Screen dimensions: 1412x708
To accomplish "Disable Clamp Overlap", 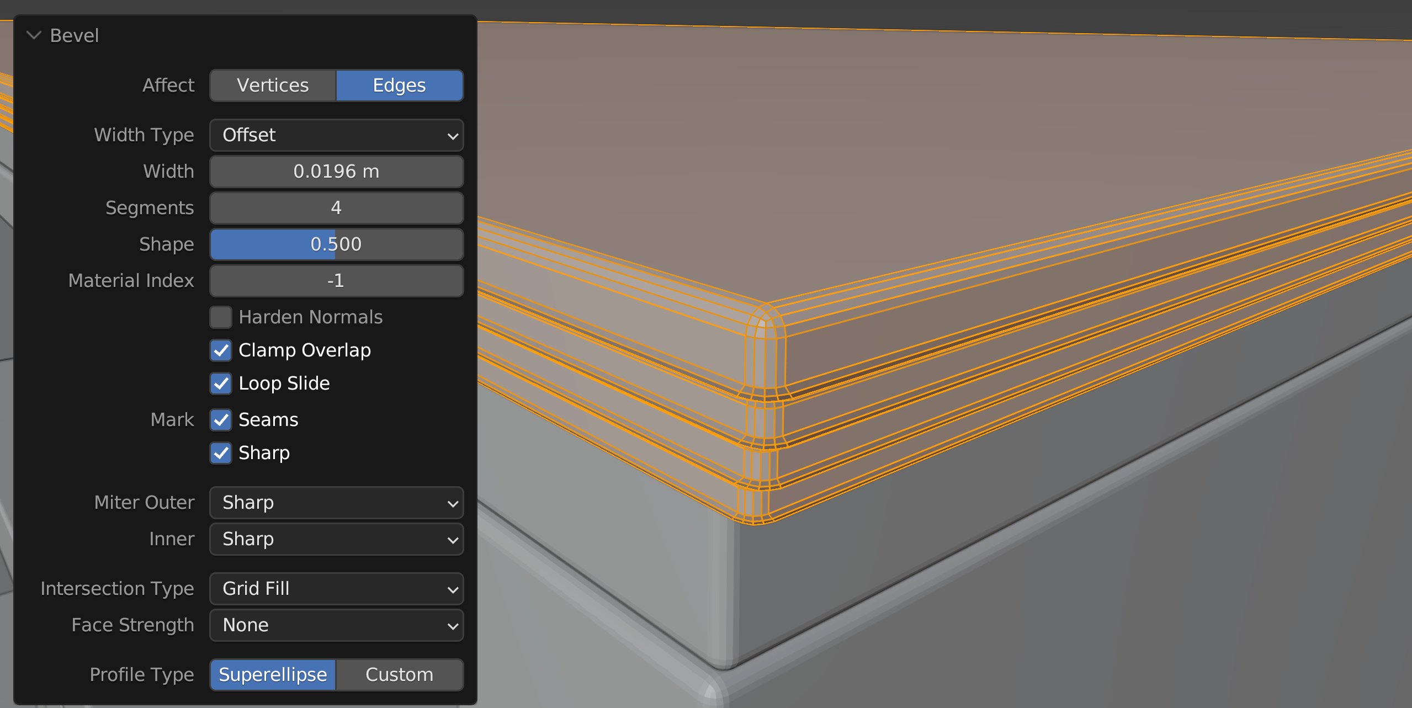I will [x=221, y=350].
